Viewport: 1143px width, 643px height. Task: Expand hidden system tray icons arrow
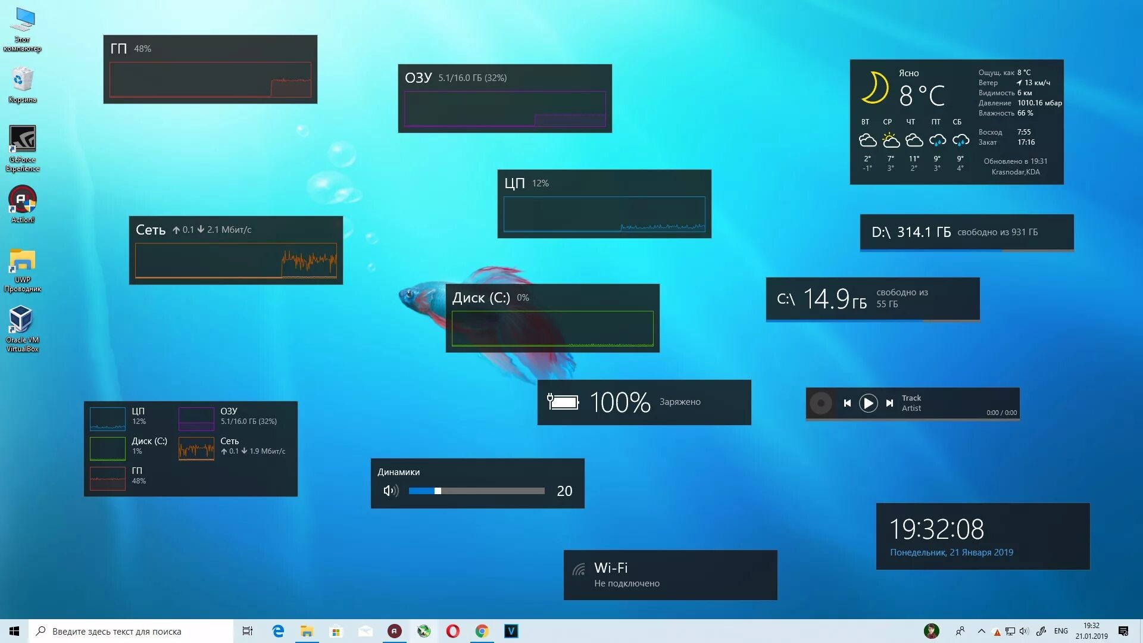[x=981, y=631]
